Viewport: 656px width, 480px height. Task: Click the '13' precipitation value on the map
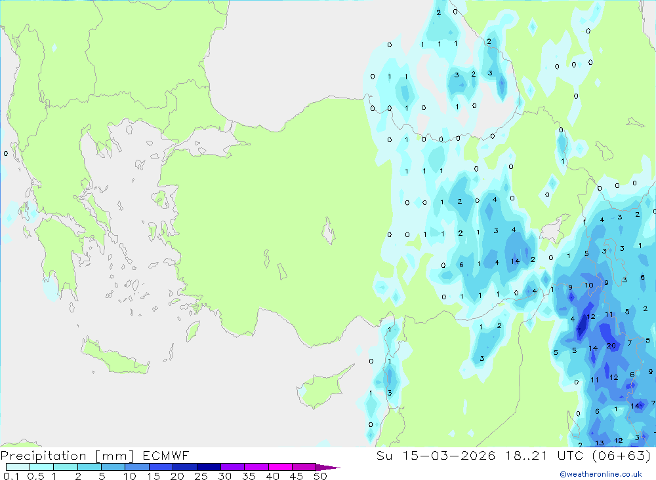(x=600, y=443)
